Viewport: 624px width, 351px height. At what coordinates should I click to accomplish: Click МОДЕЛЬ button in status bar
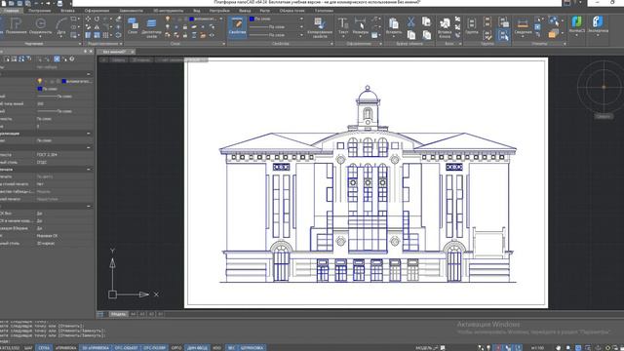[424, 348]
